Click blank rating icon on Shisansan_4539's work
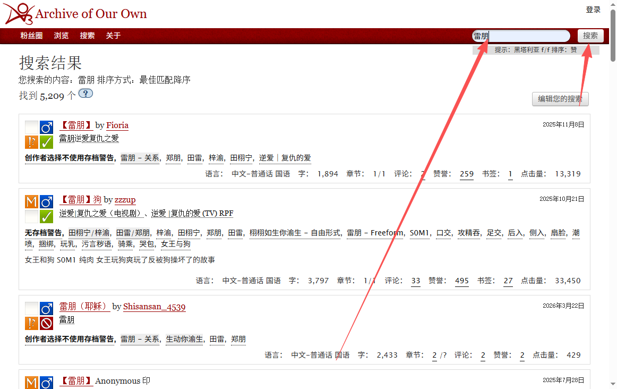Image resolution: width=617 pixels, height=389 pixels. click(31, 308)
